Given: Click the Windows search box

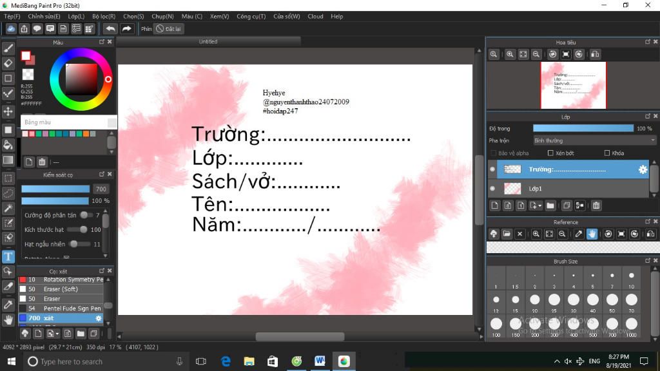Looking at the screenshot, I should tap(105, 362).
